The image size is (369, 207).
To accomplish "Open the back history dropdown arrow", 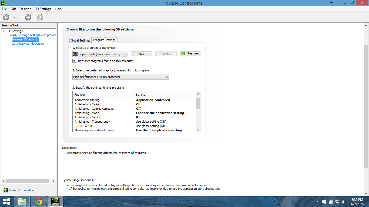I will click(x=22, y=17).
